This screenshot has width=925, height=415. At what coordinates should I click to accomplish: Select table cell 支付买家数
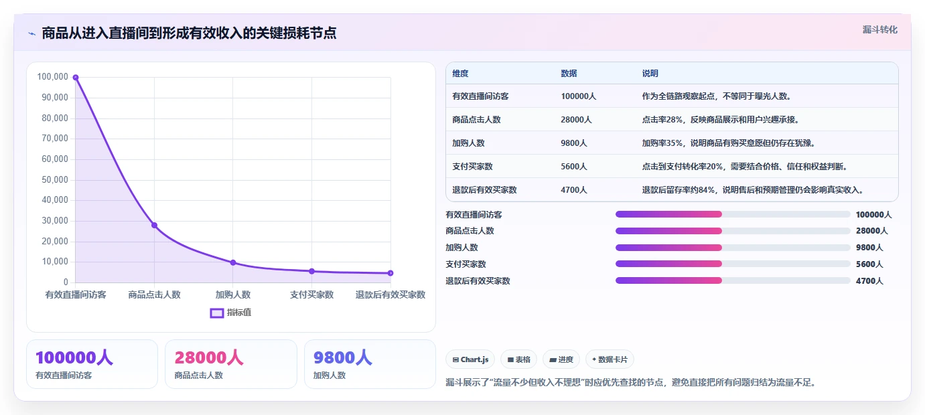point(472,167)
